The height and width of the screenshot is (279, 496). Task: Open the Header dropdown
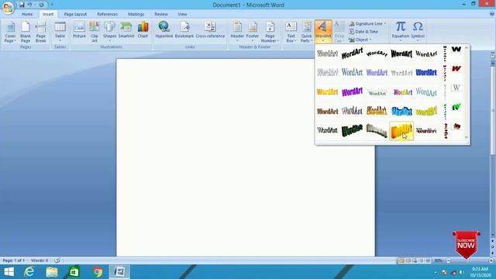point(237,31)
